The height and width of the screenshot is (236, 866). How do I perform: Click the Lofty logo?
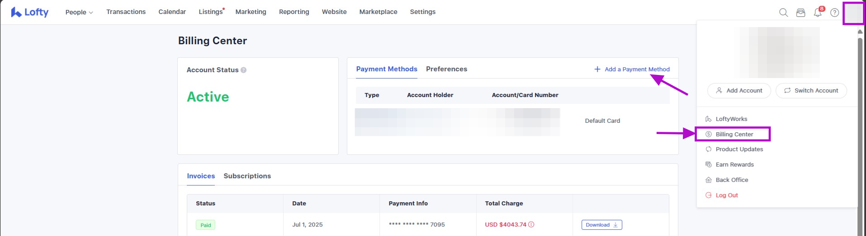[x=30, y=12]
